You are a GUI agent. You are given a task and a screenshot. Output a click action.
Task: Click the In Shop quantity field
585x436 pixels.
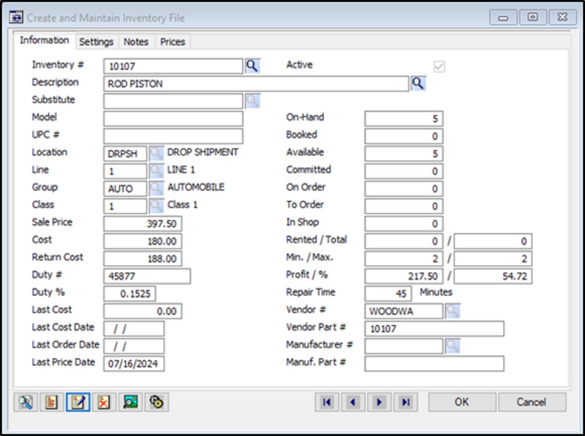point(403,224)
